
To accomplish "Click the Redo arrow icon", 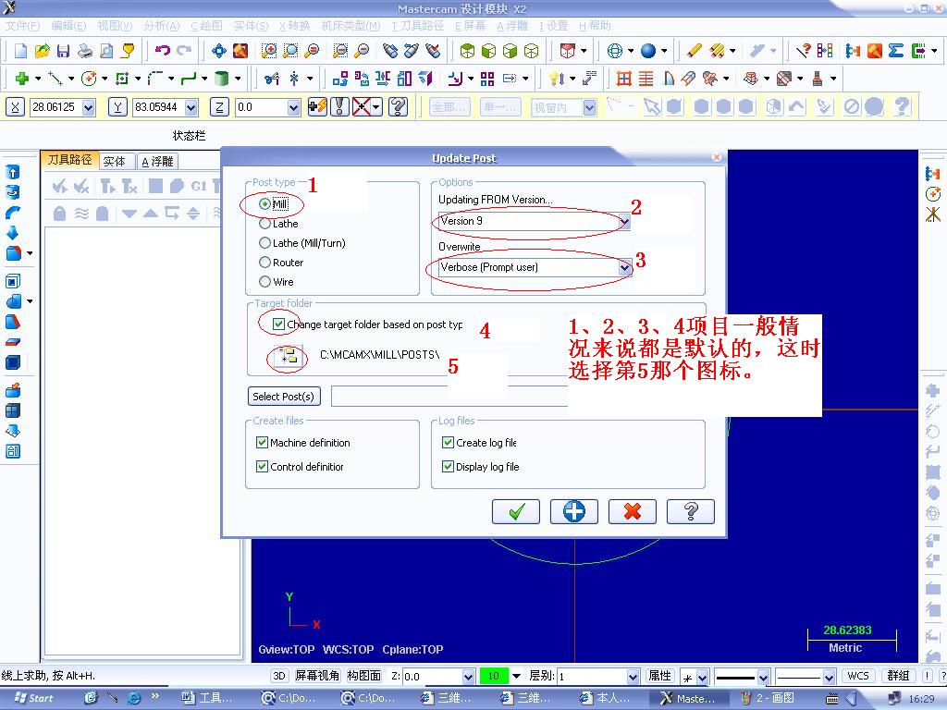I will click(x=184, y=50).
